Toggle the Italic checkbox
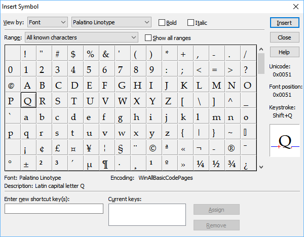The height and width of the screenshot is (237, 304). tap(191, 22)
